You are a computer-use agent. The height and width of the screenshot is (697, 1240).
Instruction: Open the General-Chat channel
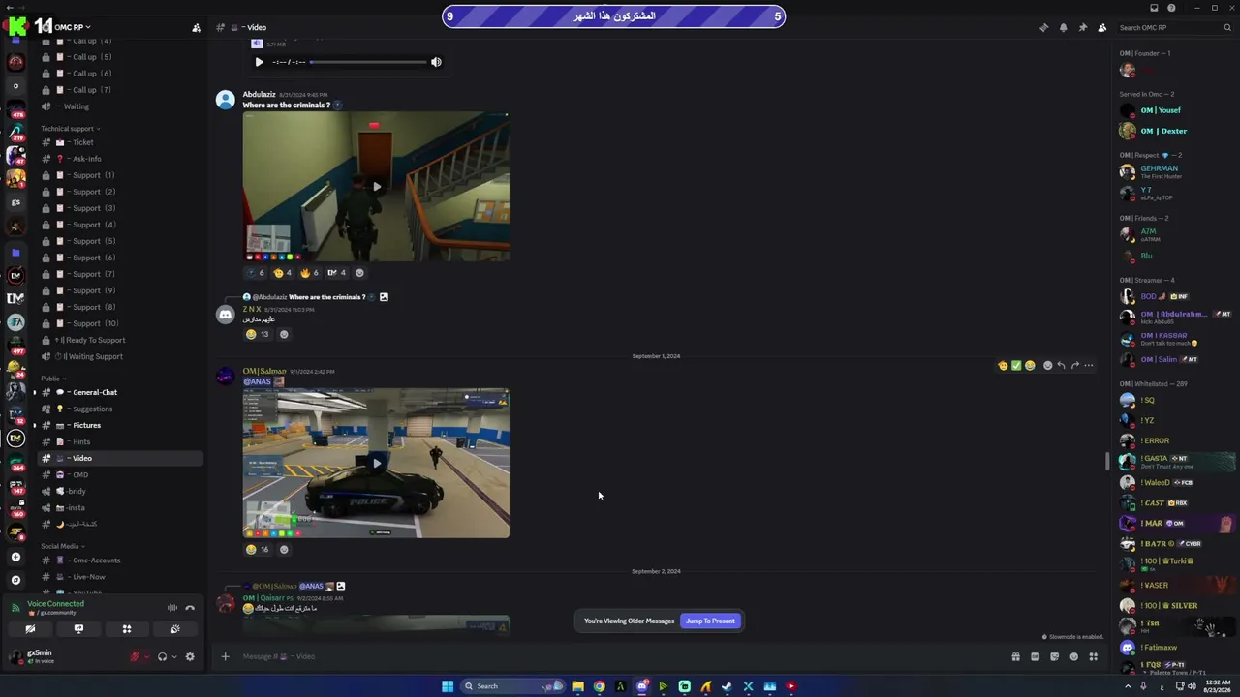pos(120,392)
